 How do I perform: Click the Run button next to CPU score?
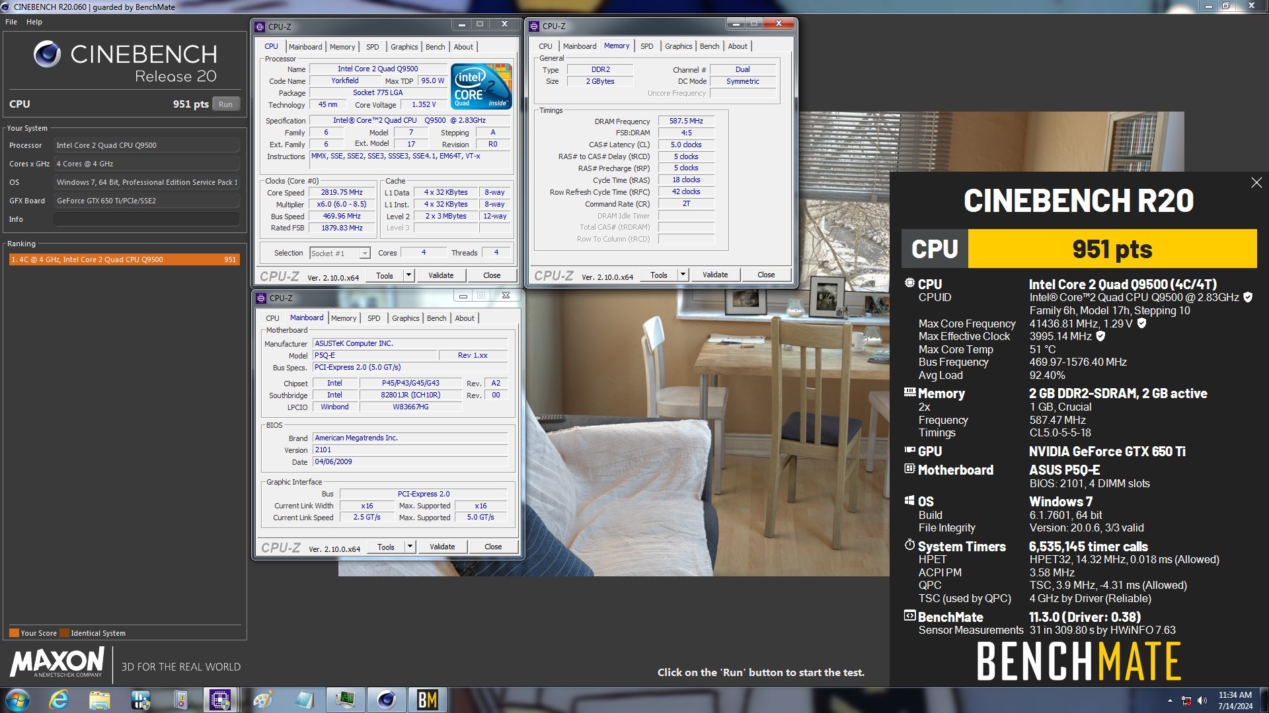coord(225,104)
